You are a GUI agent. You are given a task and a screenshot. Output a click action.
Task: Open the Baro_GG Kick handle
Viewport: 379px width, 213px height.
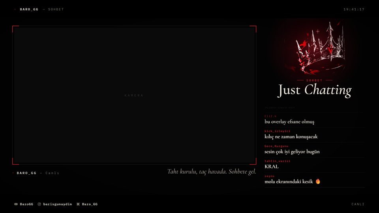click(x=90, y=204)
